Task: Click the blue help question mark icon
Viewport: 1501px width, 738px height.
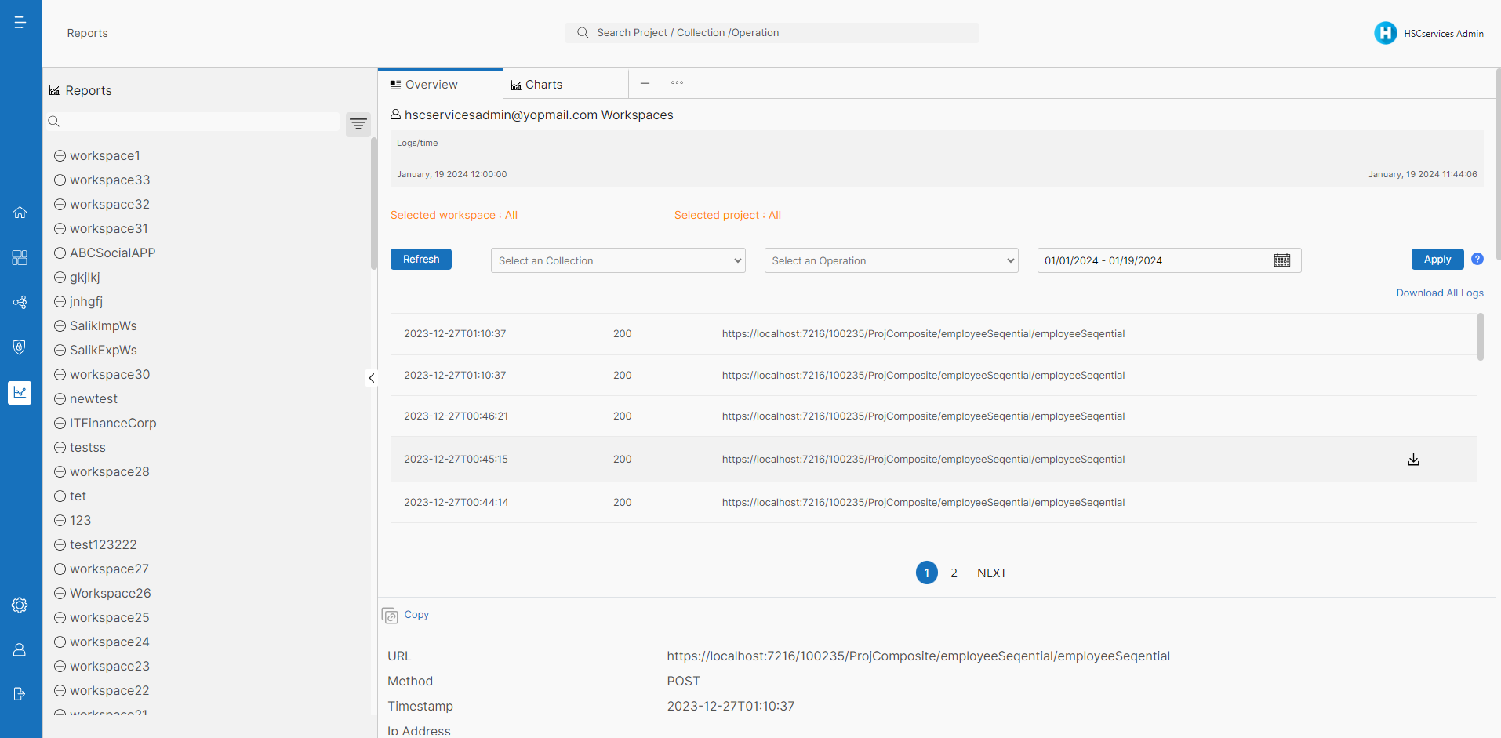Action: [1477, 259]
